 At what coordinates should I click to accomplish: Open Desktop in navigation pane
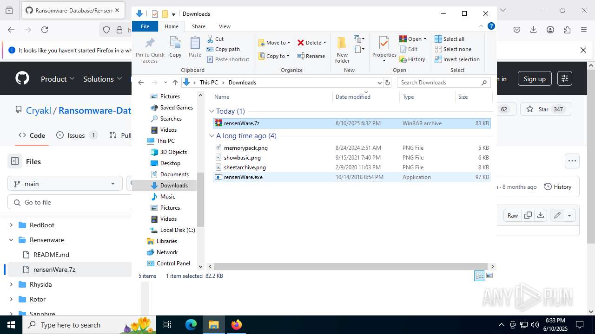(170, 163)
